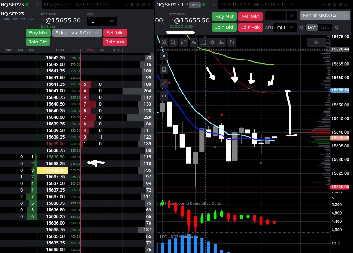The width and height of the screenshot is (353, 253).
Task: Click Sell Mkt in the DOM panel
Action: pos(115,33)
